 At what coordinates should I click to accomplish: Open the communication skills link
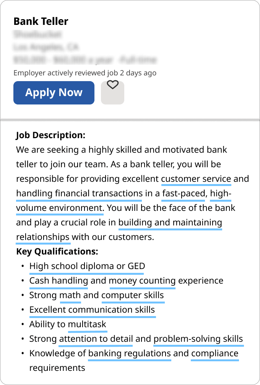(92, 310)
